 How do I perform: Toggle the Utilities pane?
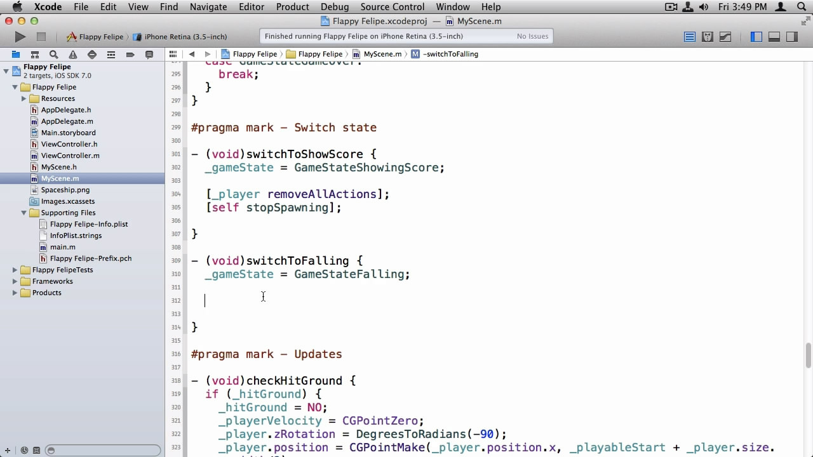[791, 37]
